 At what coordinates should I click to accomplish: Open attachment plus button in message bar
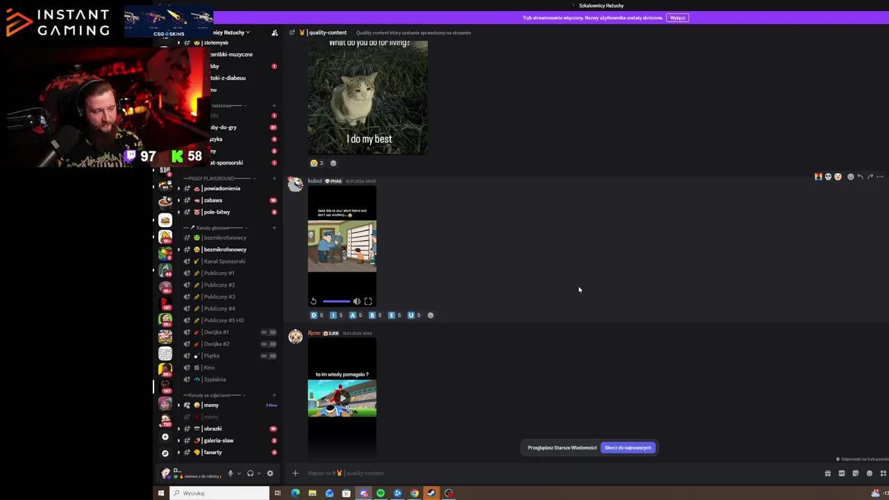(x=295, y=473)
